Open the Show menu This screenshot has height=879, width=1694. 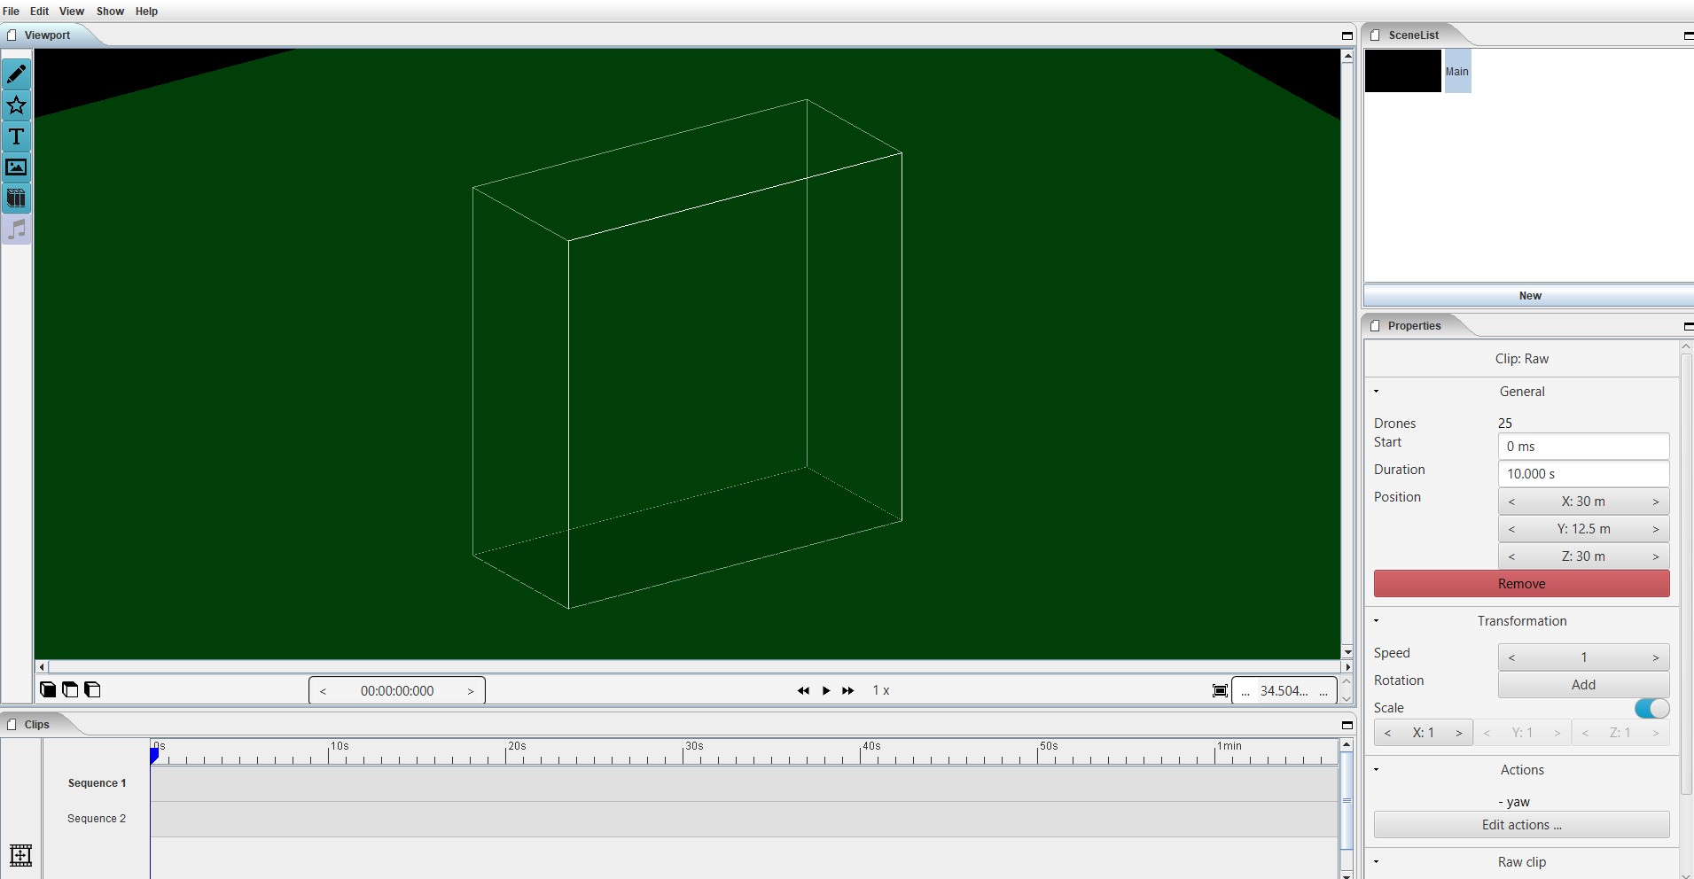110,12
